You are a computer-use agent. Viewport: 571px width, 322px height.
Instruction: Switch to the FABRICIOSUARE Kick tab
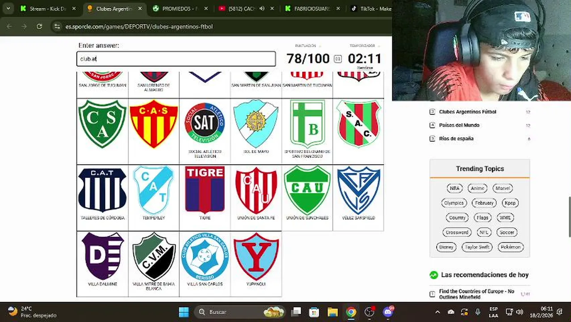pos(312,8)
